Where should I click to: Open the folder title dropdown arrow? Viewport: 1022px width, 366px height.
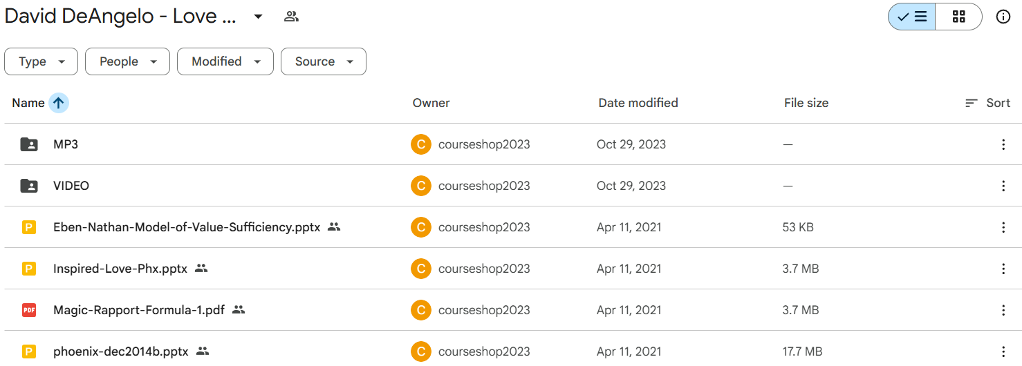[258, 17]
